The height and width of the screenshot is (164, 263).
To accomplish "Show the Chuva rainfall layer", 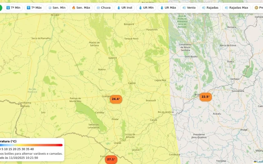I will point(104,8).
